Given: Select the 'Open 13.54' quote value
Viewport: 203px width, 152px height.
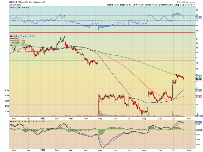Looking at the screenshot, I should click(113, 5).
